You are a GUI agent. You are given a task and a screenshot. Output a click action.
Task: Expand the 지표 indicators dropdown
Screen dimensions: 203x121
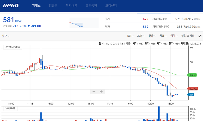163,36
